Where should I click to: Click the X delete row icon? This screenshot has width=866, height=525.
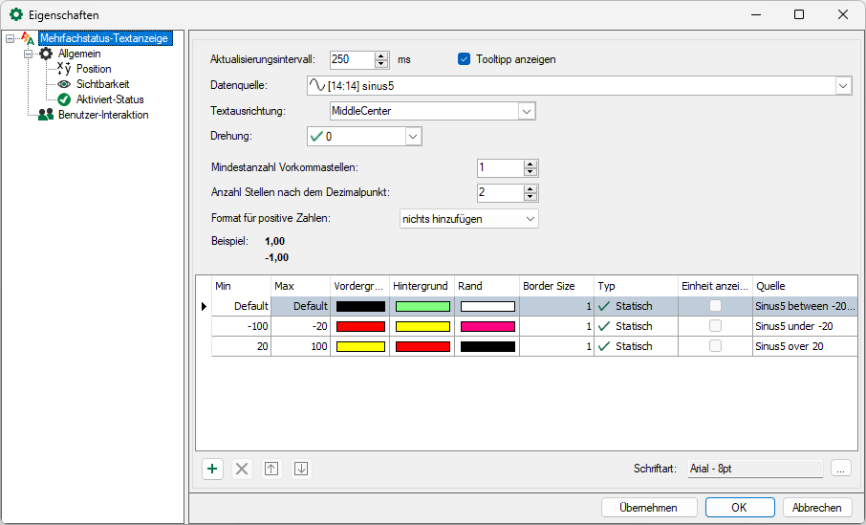click(242, 469)
